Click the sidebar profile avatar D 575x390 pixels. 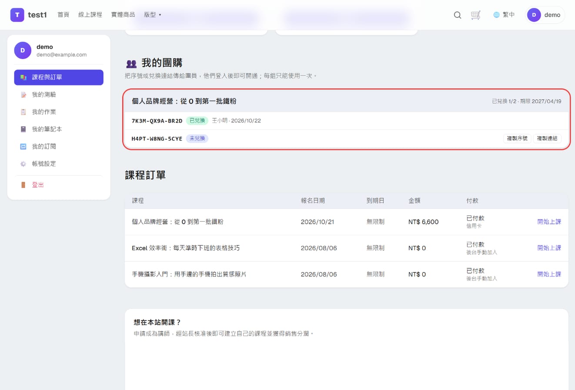23,50
